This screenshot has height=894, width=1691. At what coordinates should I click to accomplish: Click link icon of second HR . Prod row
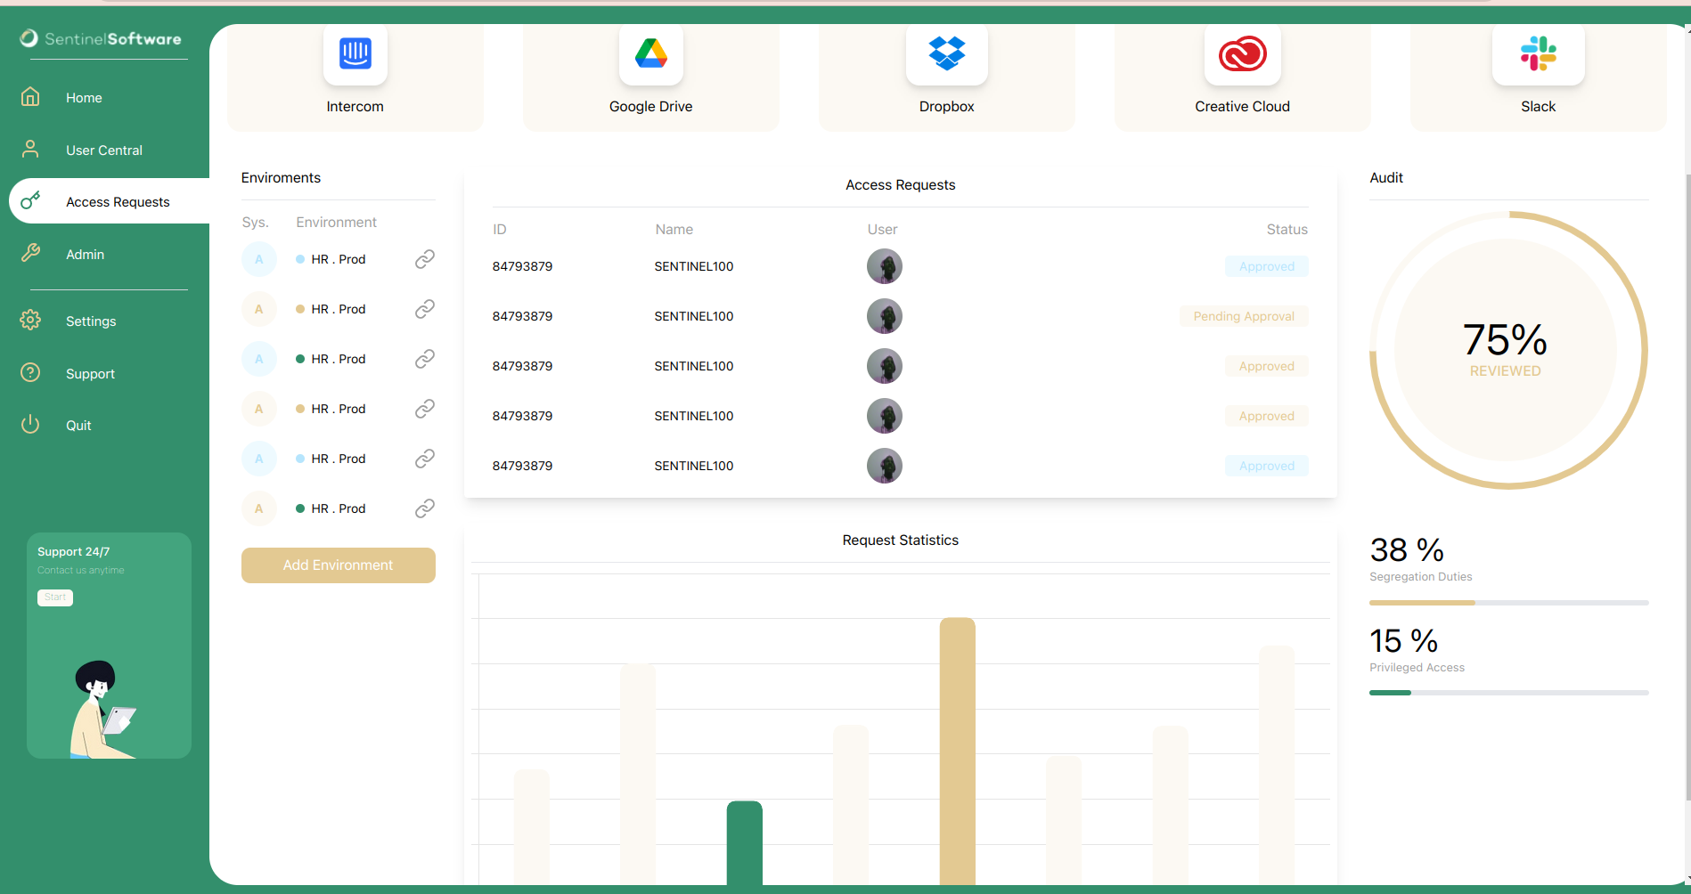[x=425, y=309]
